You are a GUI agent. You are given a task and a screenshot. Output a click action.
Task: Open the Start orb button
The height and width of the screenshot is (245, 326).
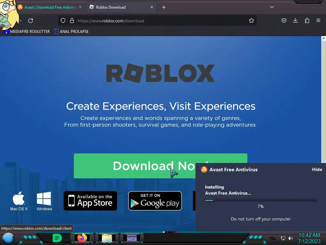8,238
